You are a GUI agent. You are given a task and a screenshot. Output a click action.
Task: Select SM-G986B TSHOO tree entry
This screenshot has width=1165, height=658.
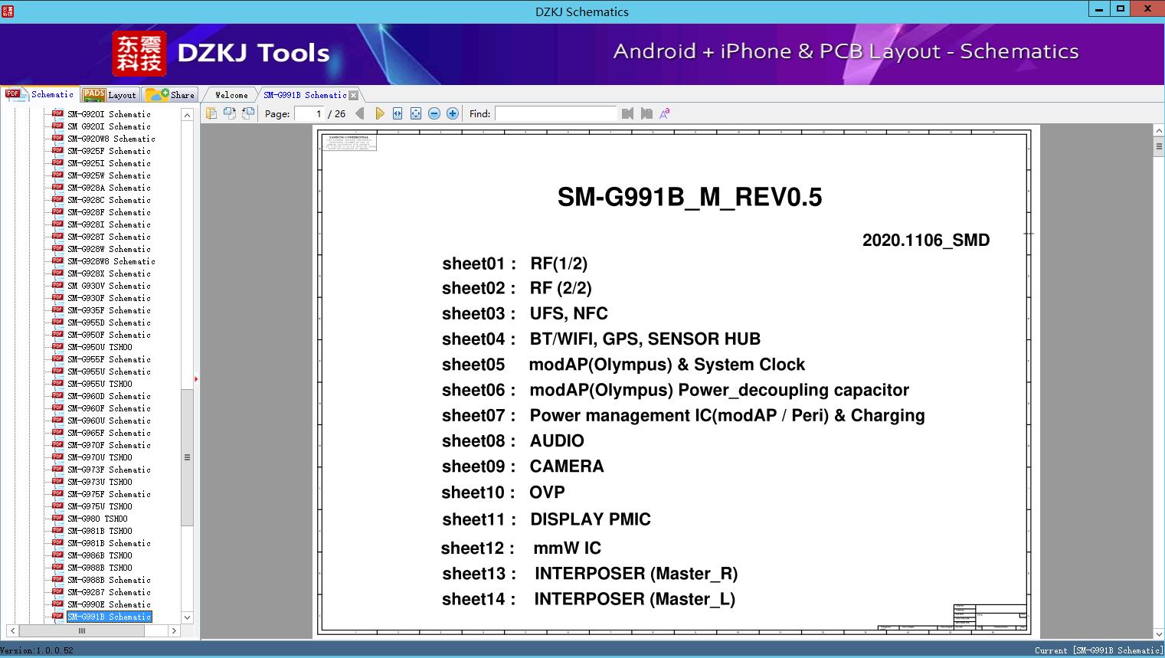100,555
